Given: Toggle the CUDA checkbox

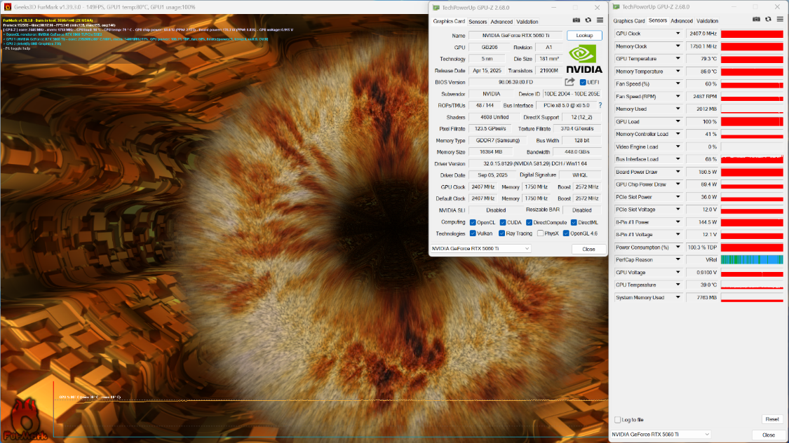Looking at the screenshot, I should [503, 222].
